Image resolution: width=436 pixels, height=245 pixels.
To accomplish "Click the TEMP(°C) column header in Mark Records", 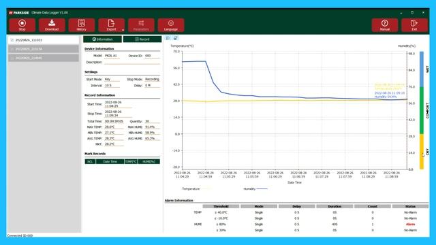I will pos(131,162).
